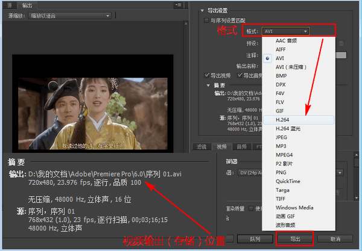The image size is (362, 251).
Task: Choose FLV format
Action: coord(299,102)
